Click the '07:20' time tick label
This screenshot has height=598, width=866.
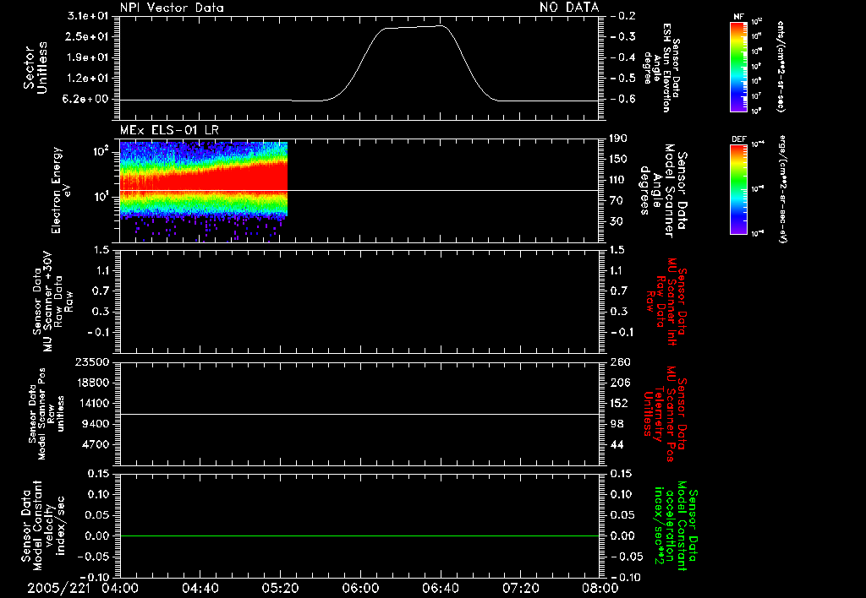pyautogui.click(x=520, y=588)
